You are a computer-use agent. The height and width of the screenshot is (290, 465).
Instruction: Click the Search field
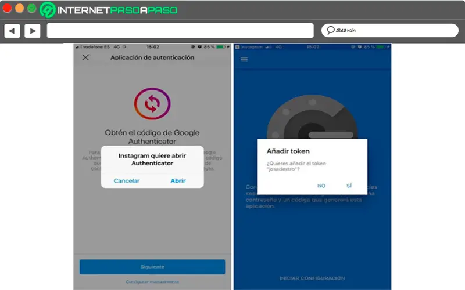389,31
